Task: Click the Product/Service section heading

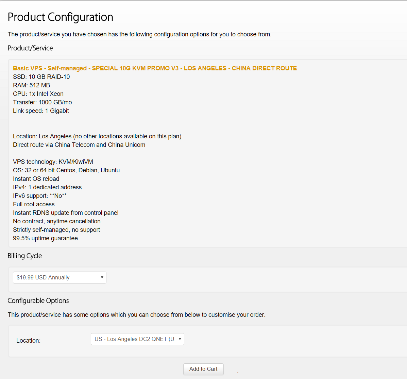Action: [x=30, y=48]
